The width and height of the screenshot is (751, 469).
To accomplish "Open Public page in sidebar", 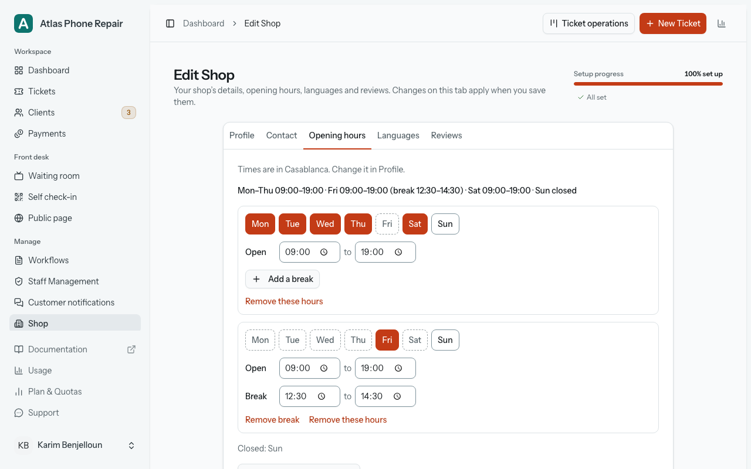I will tap(75, 218).
